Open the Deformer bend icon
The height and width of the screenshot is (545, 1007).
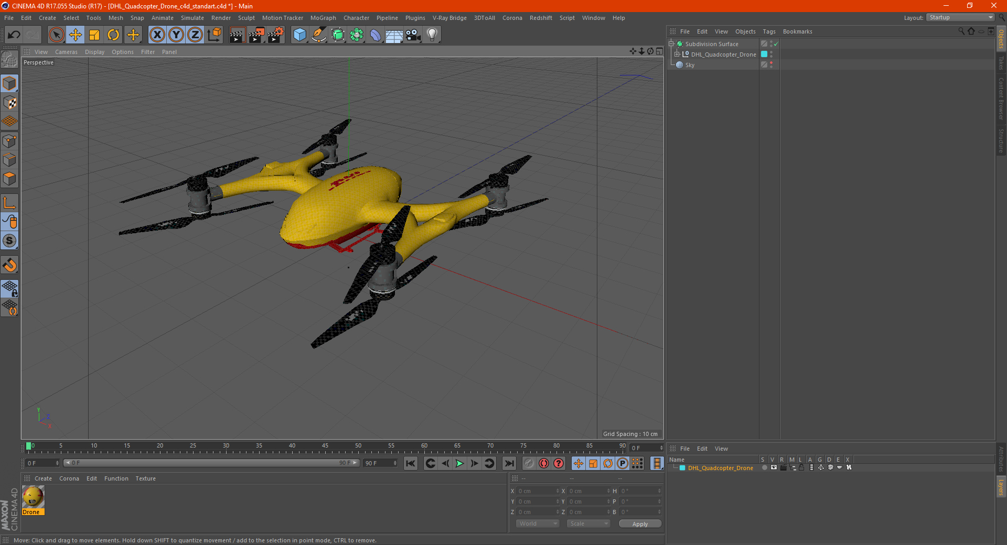click(x=376, y=35)
